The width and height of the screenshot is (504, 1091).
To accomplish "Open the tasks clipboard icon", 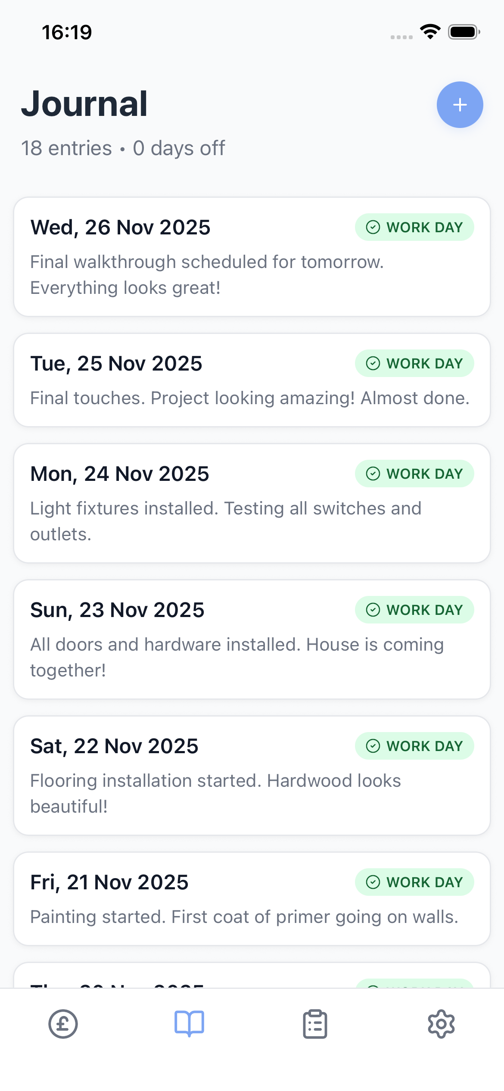I will (x=314, y=1025).
